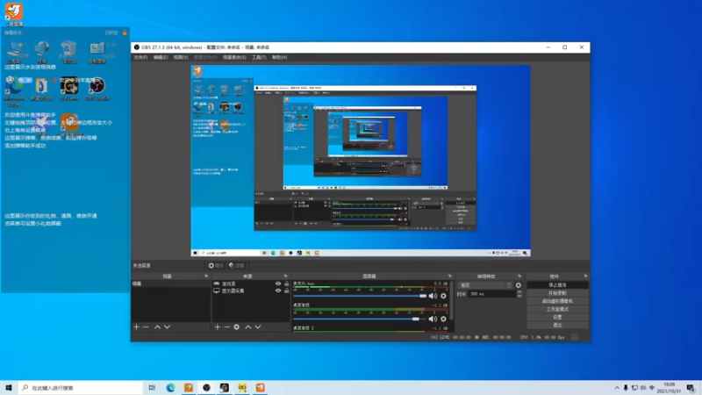Open Control Panel desktop icon
702x395 pixels.
coord(97,52)
